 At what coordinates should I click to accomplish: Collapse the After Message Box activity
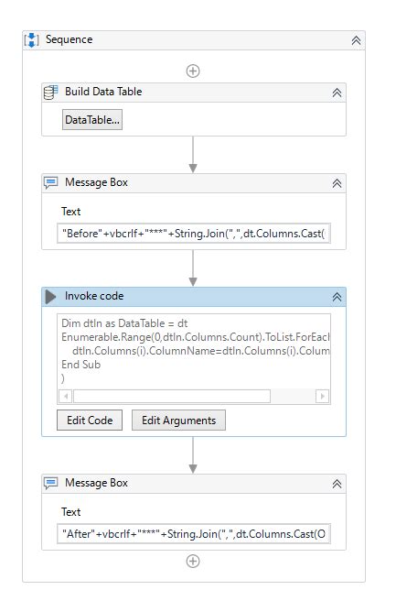coord(337,484)
